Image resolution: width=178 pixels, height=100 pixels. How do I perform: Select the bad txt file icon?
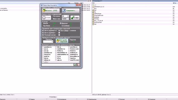(93, 10)
